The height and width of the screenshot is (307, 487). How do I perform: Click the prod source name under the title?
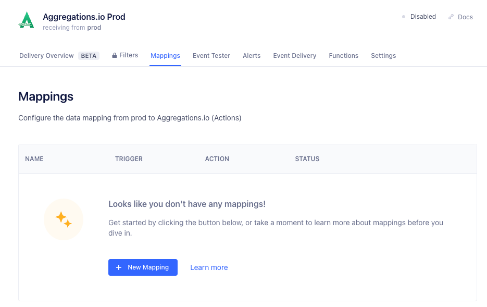(94, 28)
